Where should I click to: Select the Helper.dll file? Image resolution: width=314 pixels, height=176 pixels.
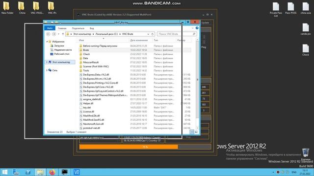(x=88, y=103)
